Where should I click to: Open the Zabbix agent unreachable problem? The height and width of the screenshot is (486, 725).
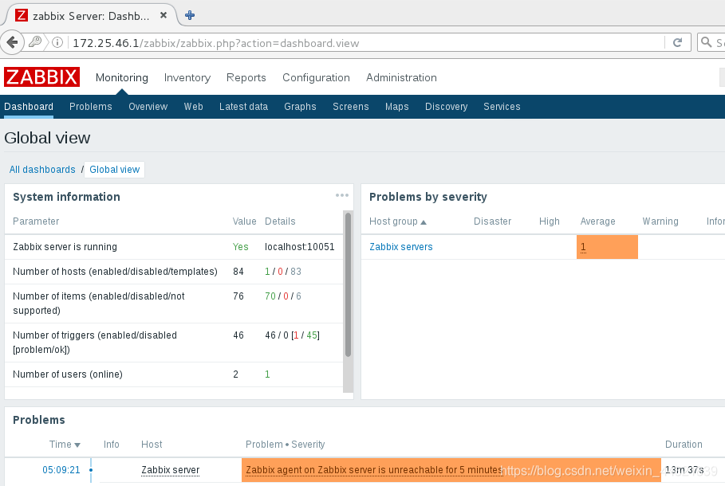(x=373, y=470)
